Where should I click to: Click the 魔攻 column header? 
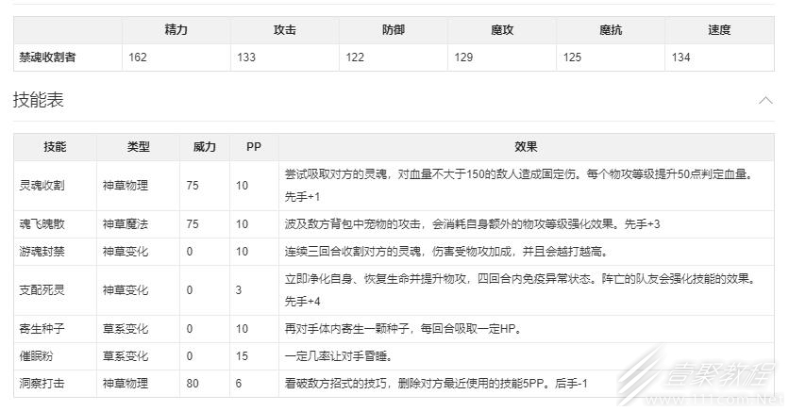502,30
